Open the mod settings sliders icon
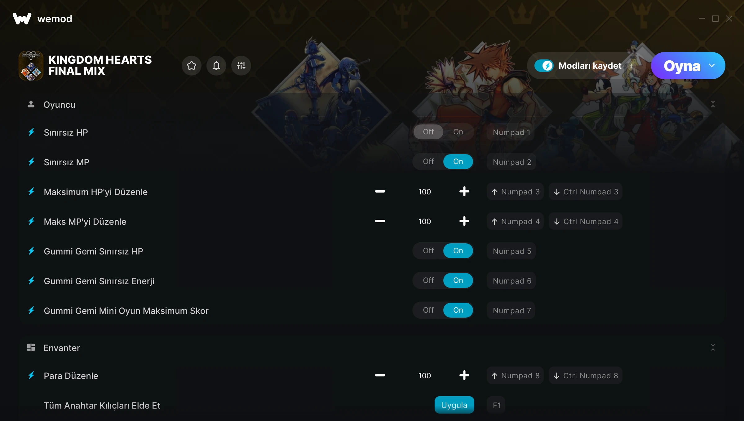This screenshot has height=421, width=744. pos(241,66)
